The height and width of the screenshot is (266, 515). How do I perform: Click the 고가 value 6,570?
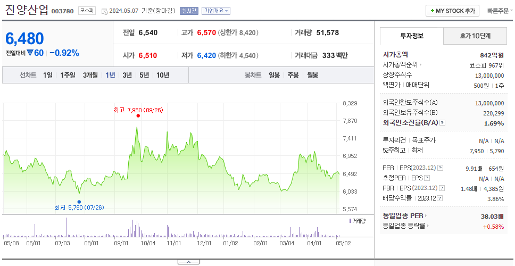coord(206,33)
